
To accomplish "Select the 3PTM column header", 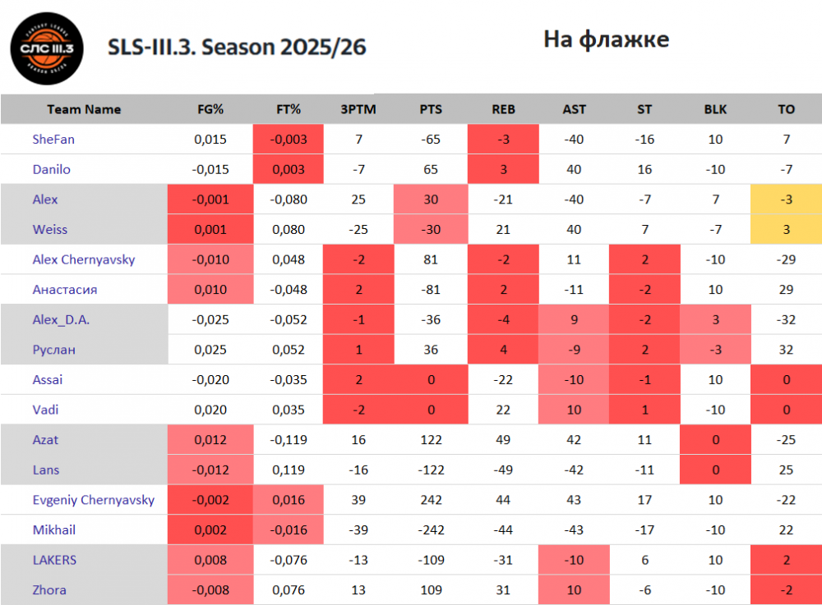I will pyautogui.click(x=358, y=109).
